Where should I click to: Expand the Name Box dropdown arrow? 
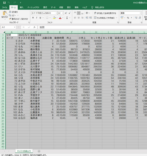click(x=15, y=27)
